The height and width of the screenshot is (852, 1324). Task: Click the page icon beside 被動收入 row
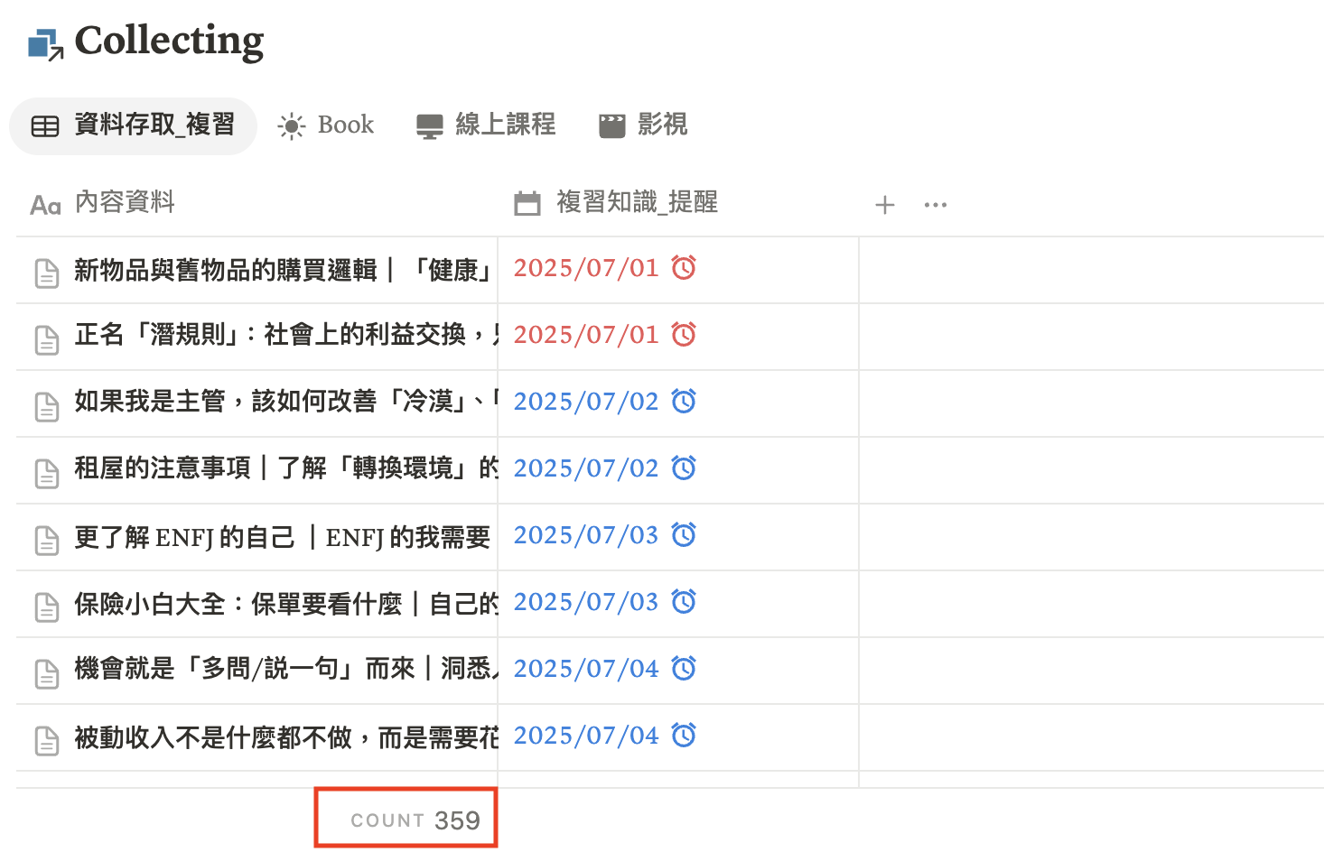click(x=47, y=739)
